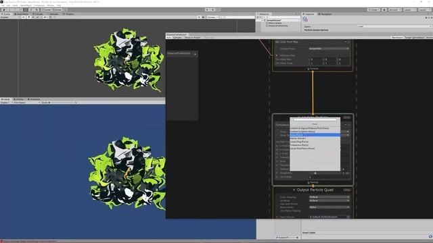Toggle scene lighting icon in Scene toolbar
The height and width of the screenshot is (243, 433).
tap(28, 17)
